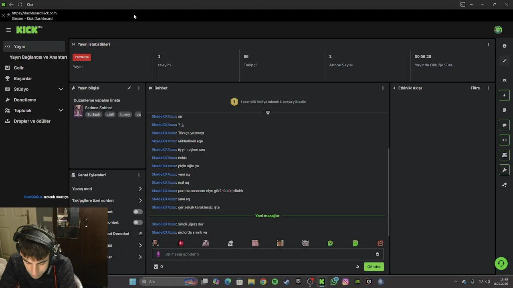The width and height of the screenshot is (513, 288).
Task: Open WhatsApp from the taskbar
Action: pos(333,282)
